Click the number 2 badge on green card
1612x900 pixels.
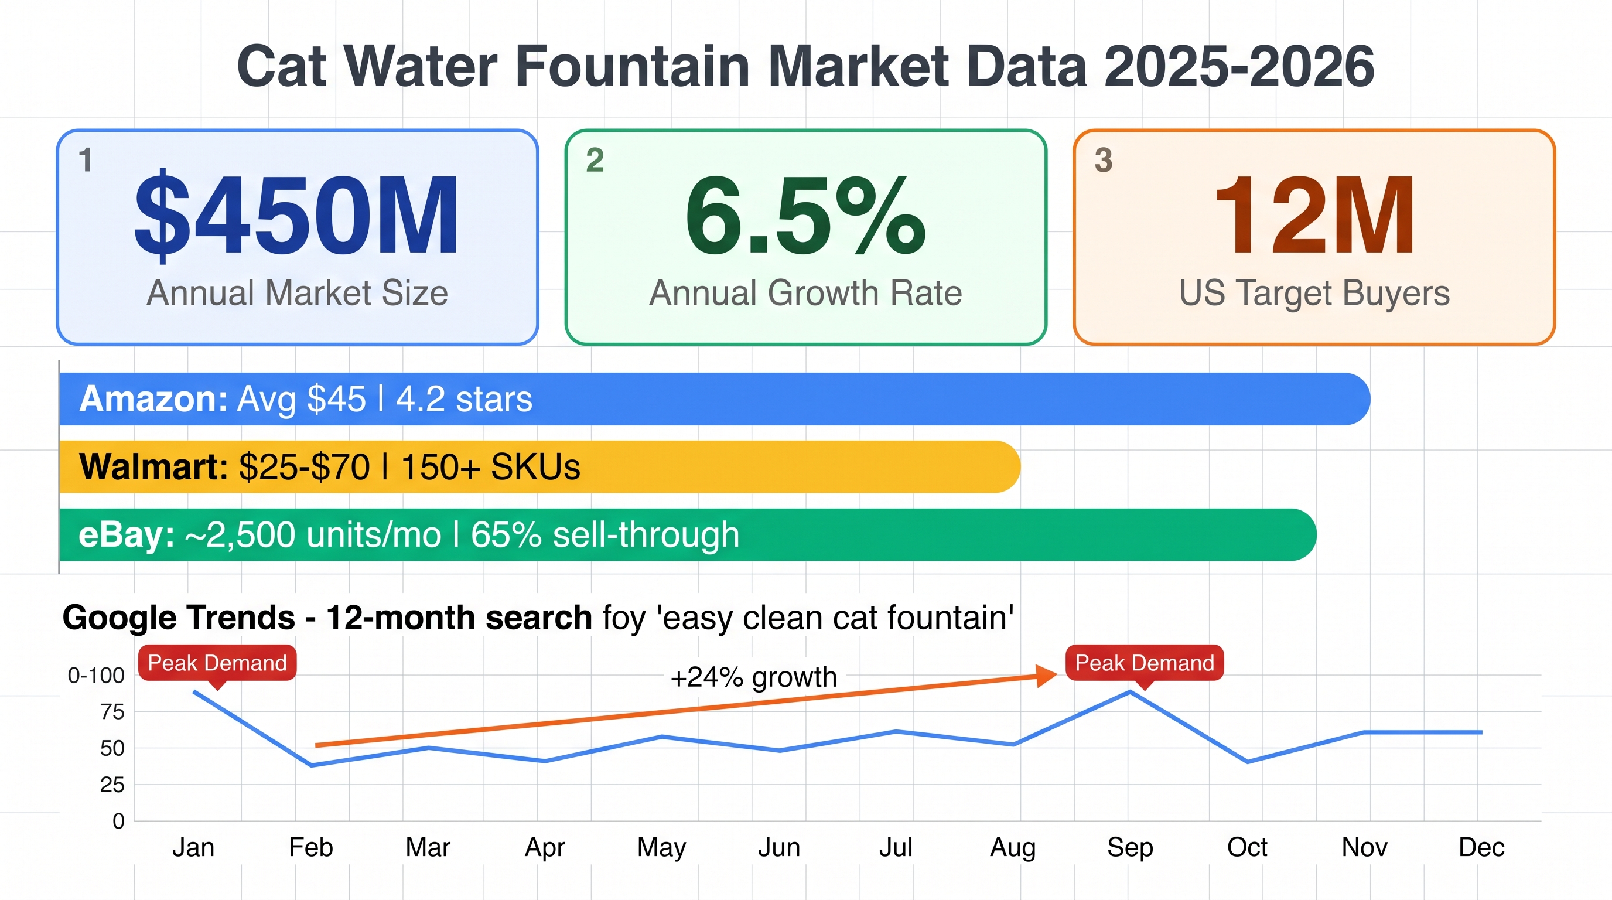coord(595,160)
